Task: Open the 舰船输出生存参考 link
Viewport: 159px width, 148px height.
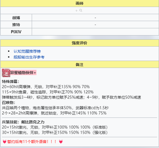Action: click(x=29, y=57)
